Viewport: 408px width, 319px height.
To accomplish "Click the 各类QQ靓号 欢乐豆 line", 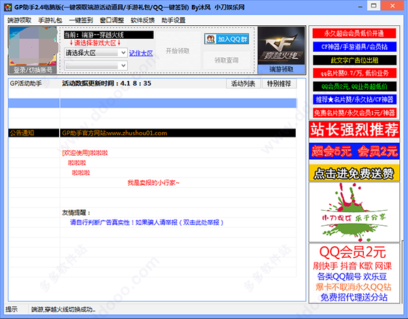I will 352,276.
